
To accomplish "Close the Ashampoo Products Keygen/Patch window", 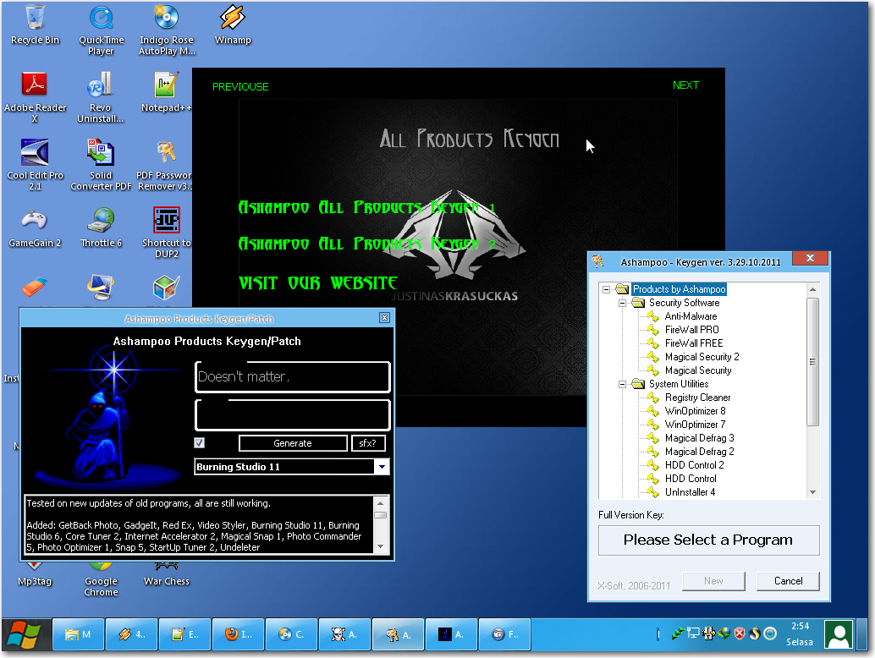I will [x=384, y=318].
